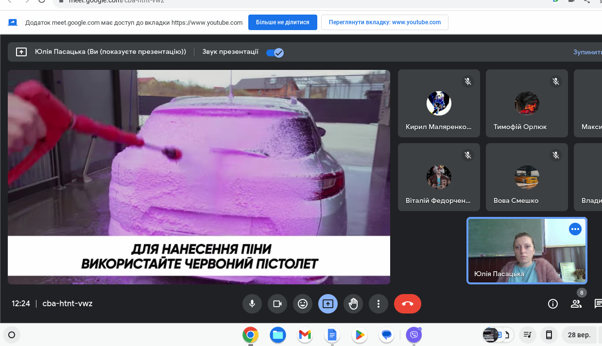
Task: Open Google Docs from the shelf
Action: coord(332,335)
